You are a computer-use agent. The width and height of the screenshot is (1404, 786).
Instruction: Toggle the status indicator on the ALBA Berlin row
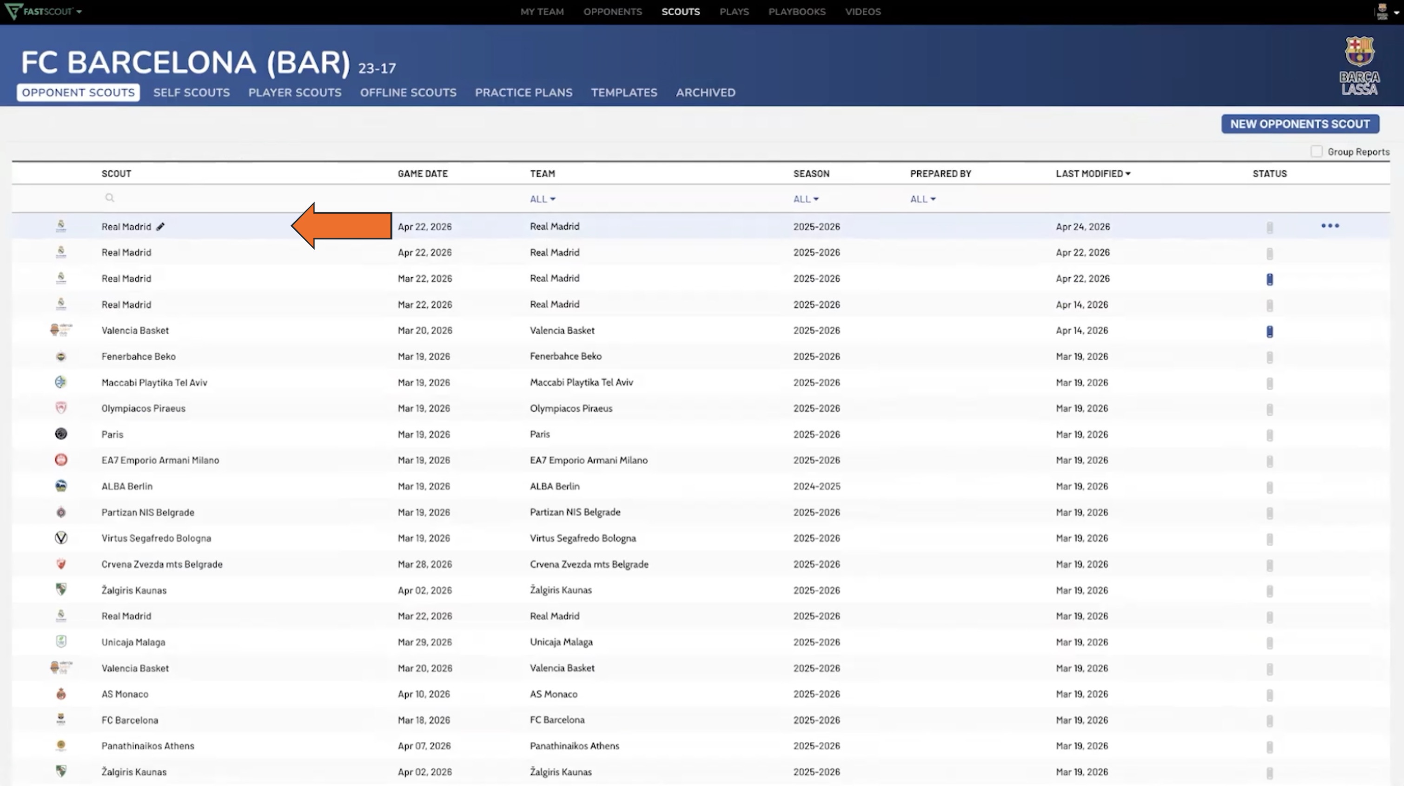point(1269,487)
